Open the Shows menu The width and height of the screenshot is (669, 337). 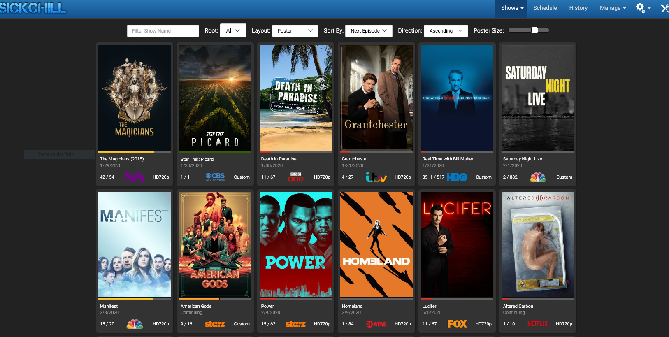[512, 8]
